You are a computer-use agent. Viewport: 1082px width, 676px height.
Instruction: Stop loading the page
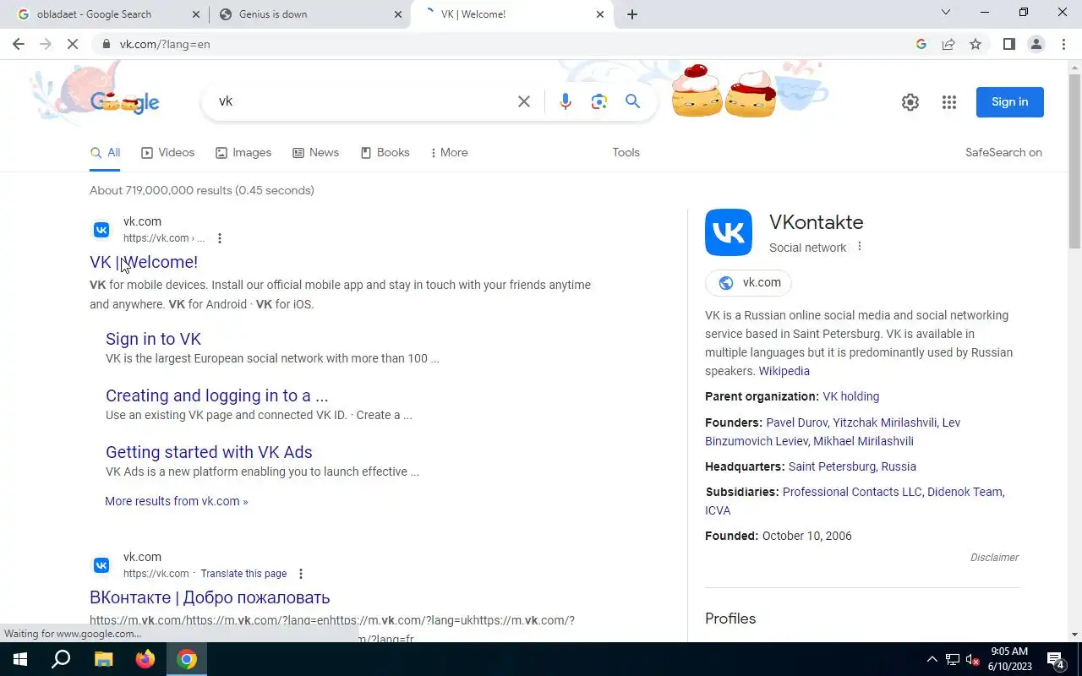[73, 44]
